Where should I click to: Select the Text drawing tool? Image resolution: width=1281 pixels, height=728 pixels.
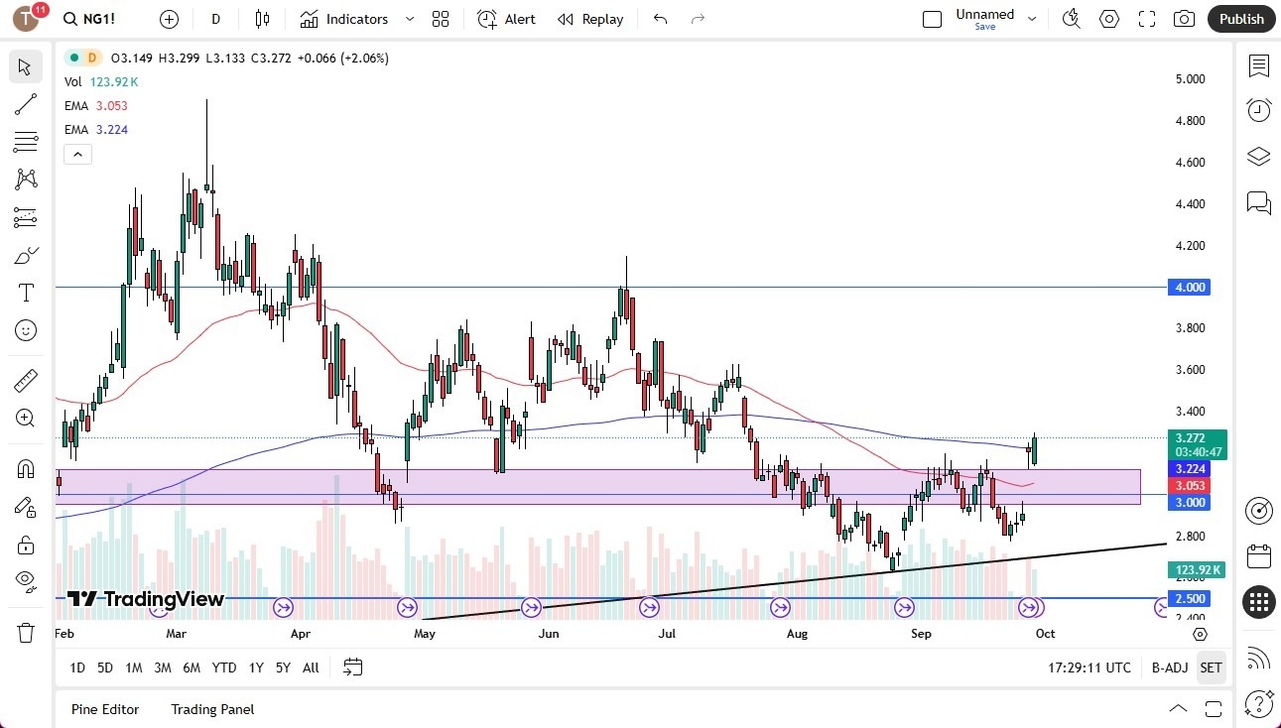pyautogui.click(x=26, y=293)
